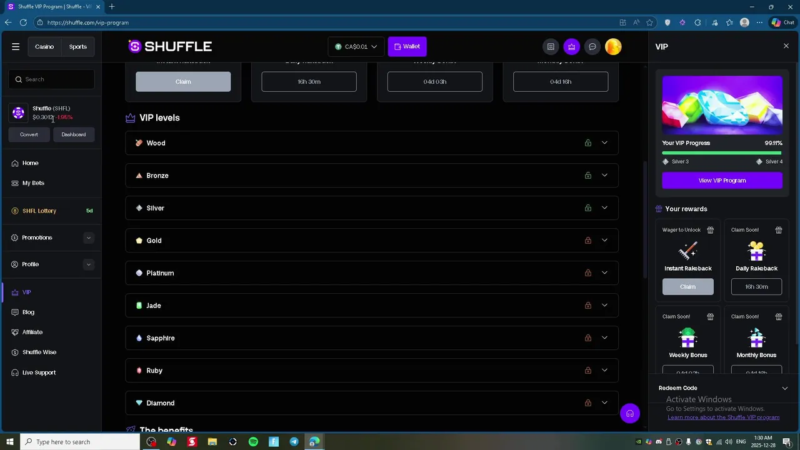Switch to the Sports tab

[x=78, y=47]
